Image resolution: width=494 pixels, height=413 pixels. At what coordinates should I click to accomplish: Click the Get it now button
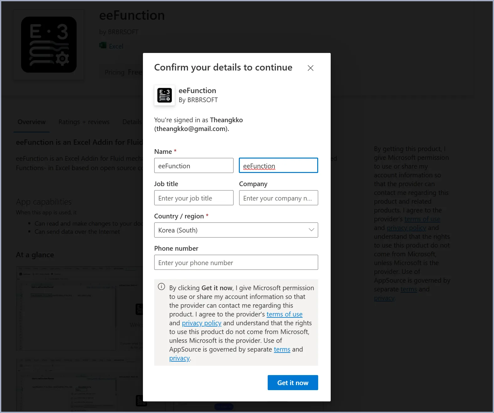(x=293, y=383)
